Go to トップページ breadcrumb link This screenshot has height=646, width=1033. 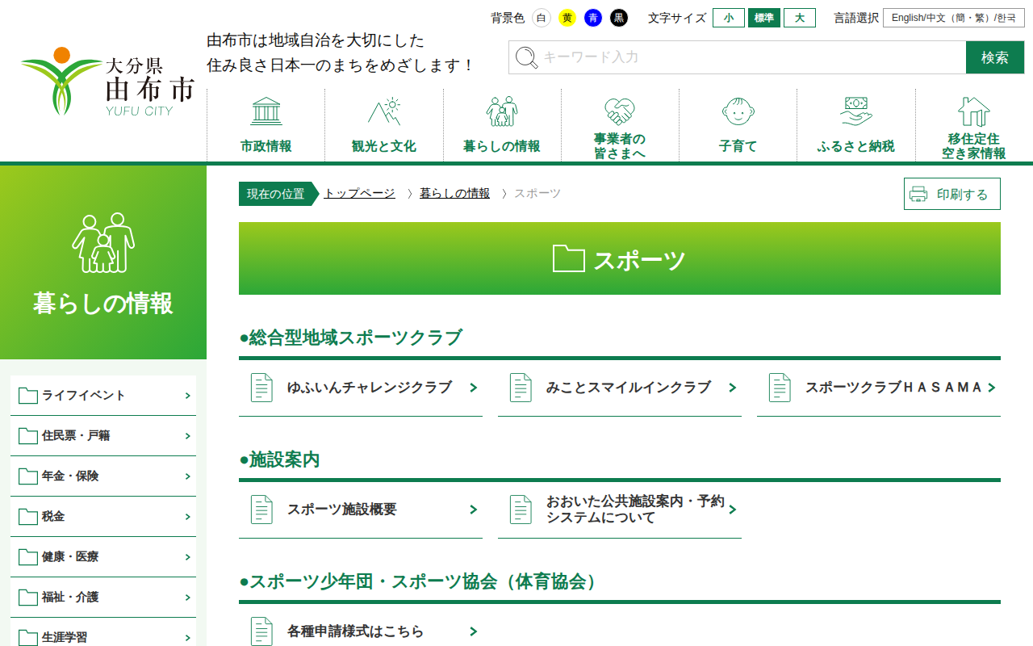coord(359,194)
